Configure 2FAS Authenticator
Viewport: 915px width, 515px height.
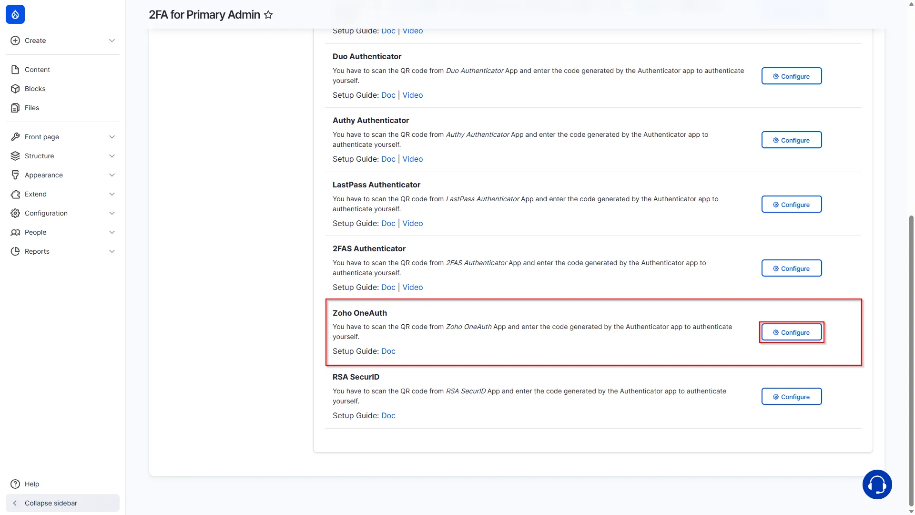point(791,268)
